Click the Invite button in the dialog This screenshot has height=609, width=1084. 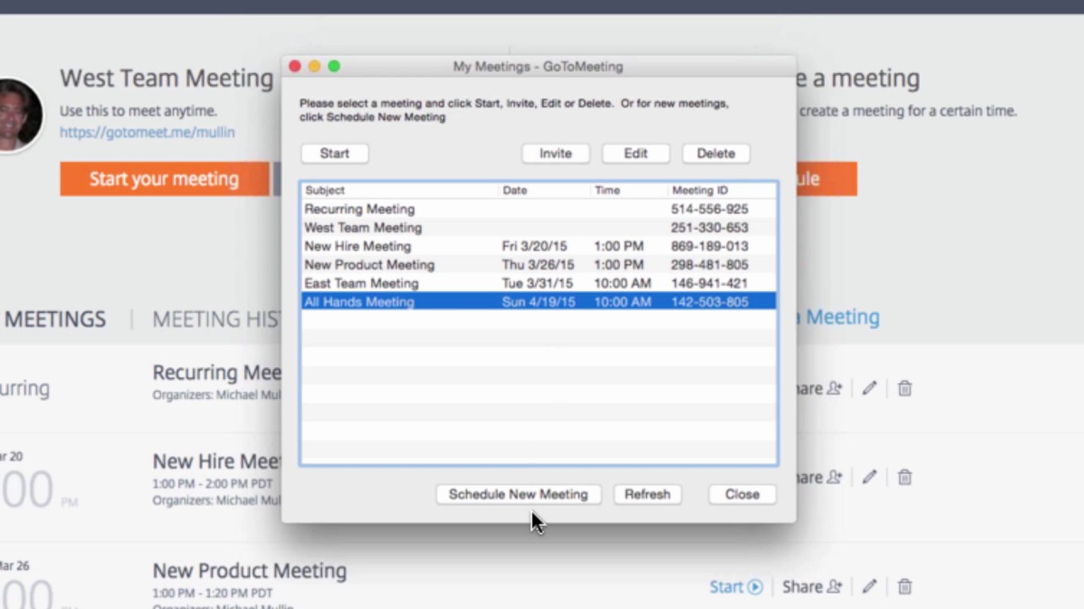pyautogui.click(x=556, y=153)
